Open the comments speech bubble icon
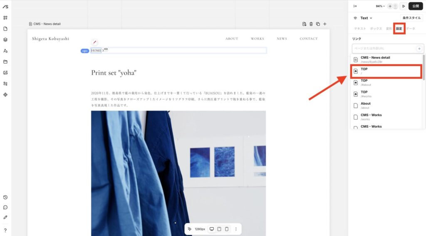 pos(5,207)
